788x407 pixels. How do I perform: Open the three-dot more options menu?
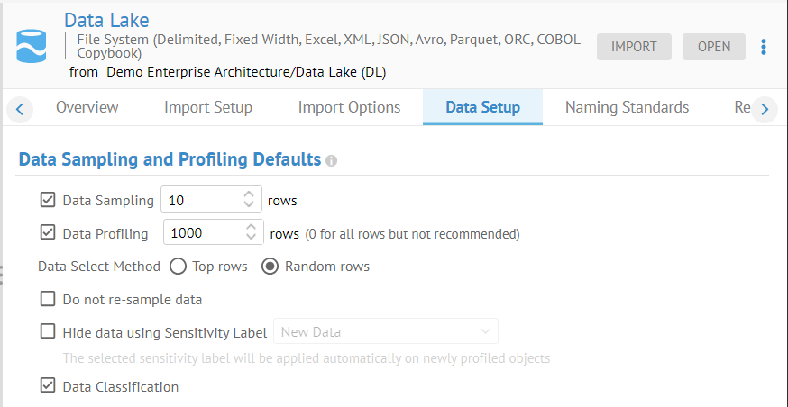(x=764, y=47)
